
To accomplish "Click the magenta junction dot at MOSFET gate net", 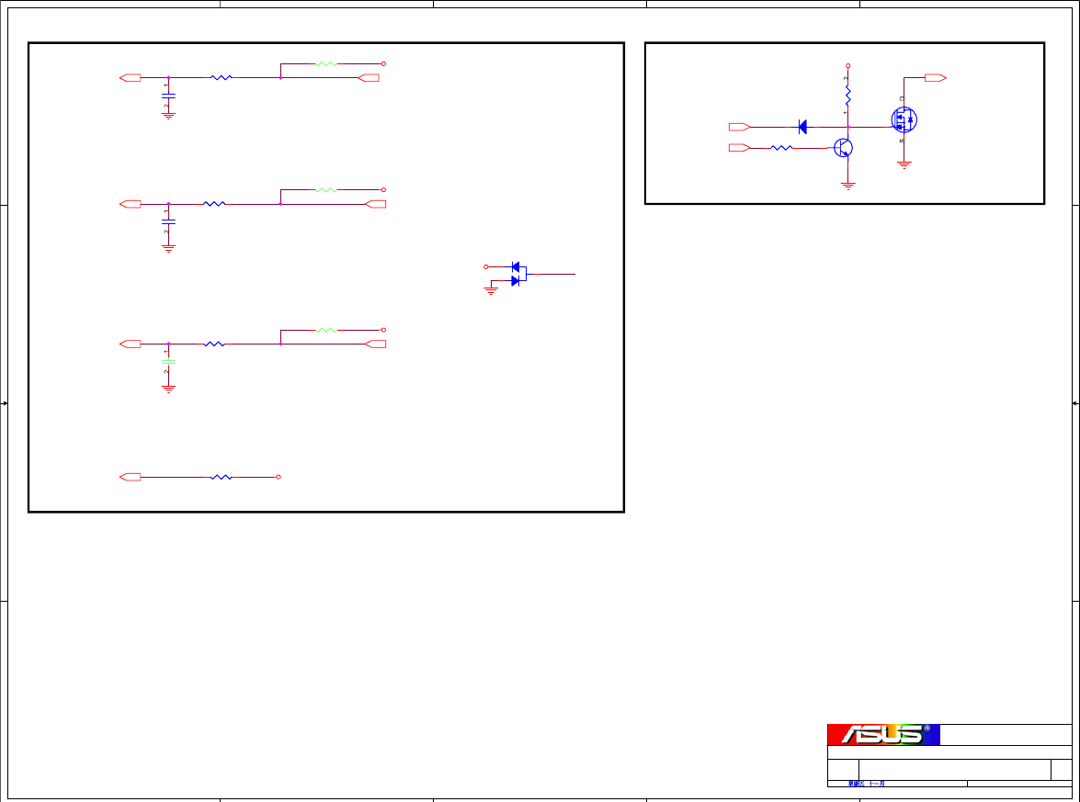I will tap(847, 127).
